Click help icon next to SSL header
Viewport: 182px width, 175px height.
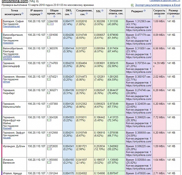102,11
